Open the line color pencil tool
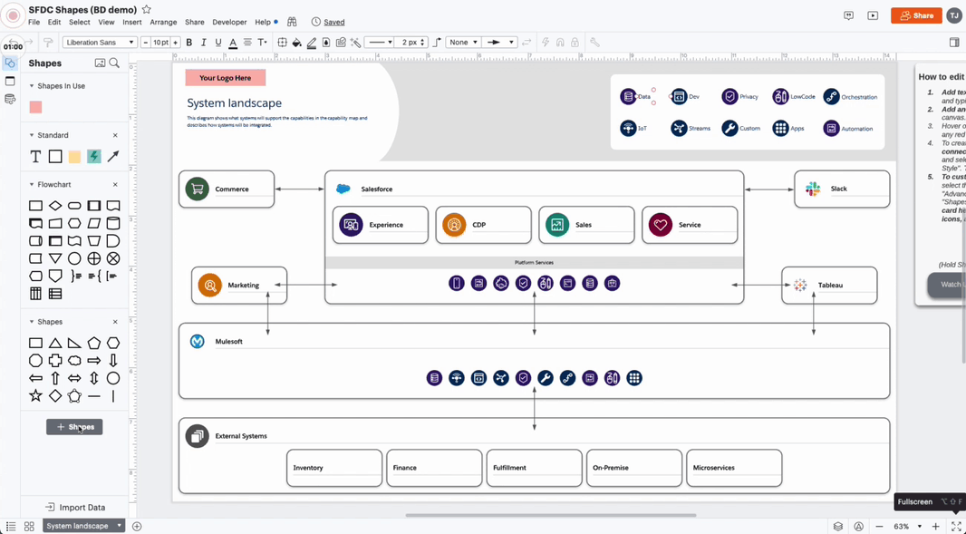This screenshot has width=966, height=534. 312,43
